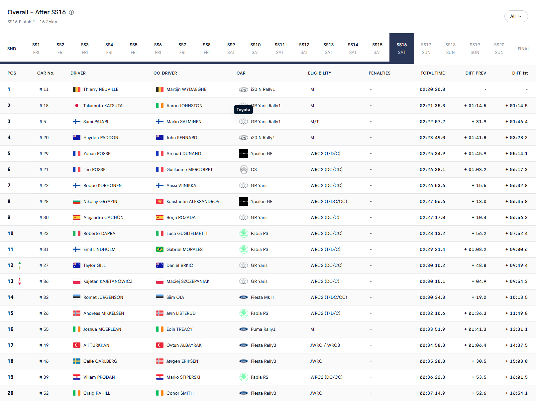
Task: Click the PENALTIES column header
Action: pyautogui.click(x=379, y=73)
